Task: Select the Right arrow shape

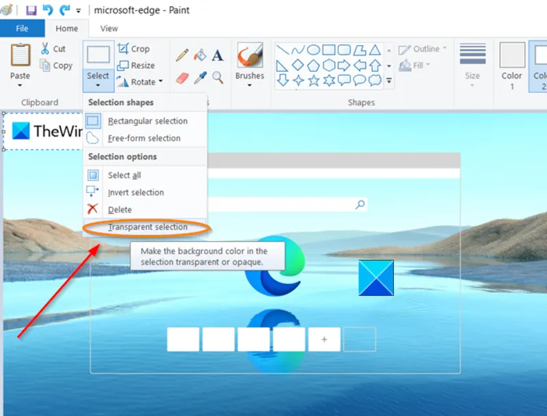Action: (x=344, y=65)
